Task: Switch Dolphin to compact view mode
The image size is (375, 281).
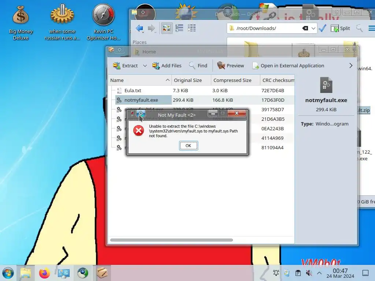Action: point(179,28)
